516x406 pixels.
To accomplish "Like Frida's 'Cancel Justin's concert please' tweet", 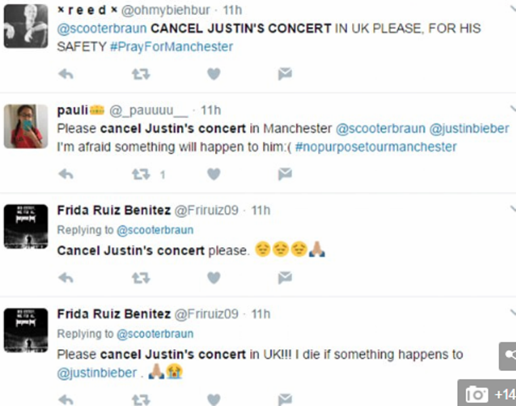I will pos(214,277).
